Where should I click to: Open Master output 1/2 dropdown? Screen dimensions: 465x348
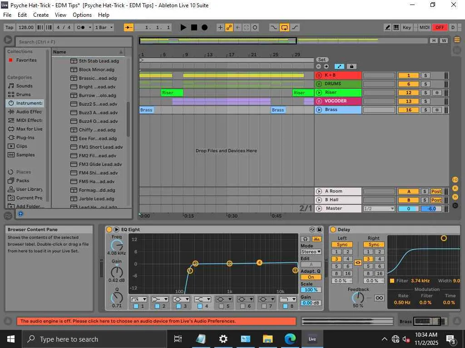tap(379, 208)
